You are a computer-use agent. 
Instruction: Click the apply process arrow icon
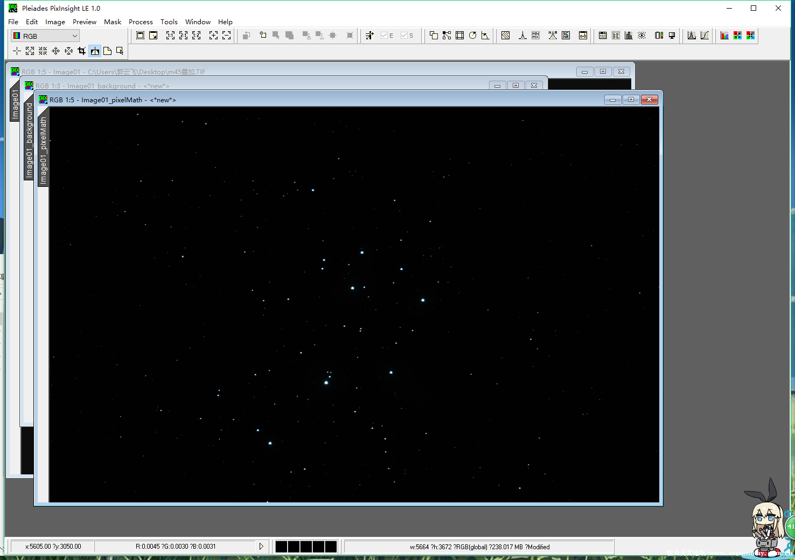tap(369, 36)
